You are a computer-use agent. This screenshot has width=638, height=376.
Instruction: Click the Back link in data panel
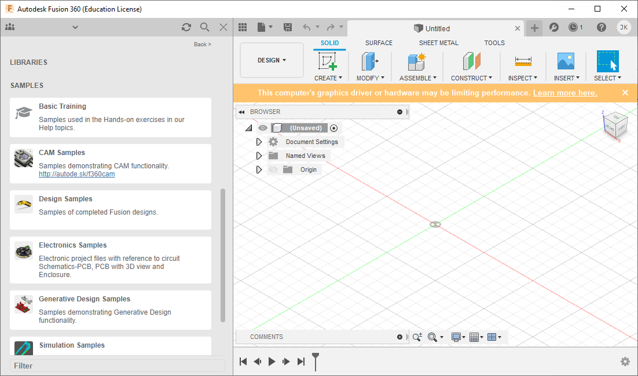coord(202,45)
